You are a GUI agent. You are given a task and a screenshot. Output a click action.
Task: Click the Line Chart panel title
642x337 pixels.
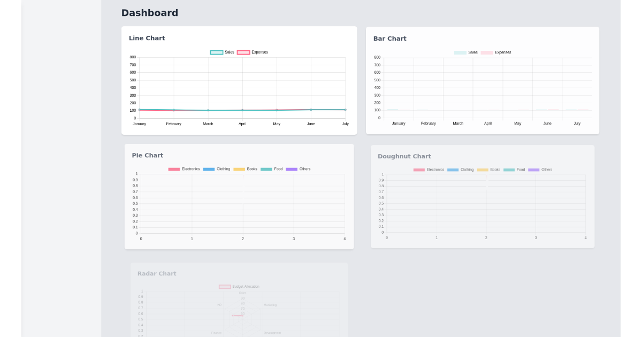point(147,38)
